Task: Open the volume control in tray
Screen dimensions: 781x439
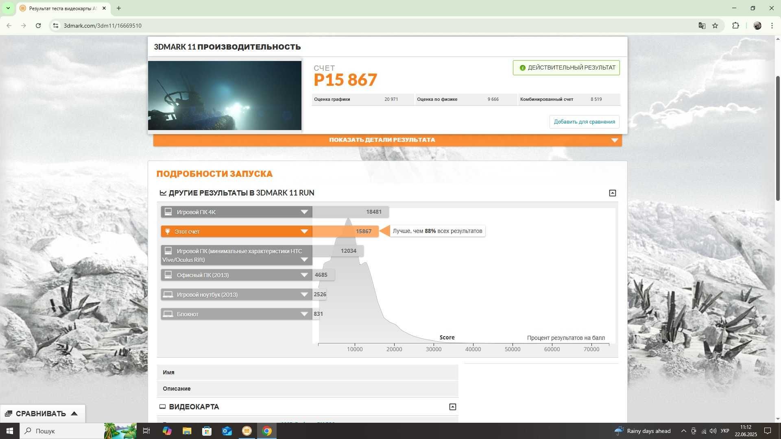Action: pyautogui.click(x=713, y=431)
